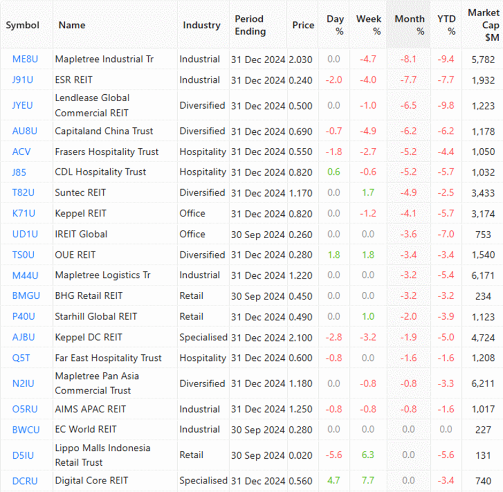Sort table by Price column header

[x=303, y=25]
